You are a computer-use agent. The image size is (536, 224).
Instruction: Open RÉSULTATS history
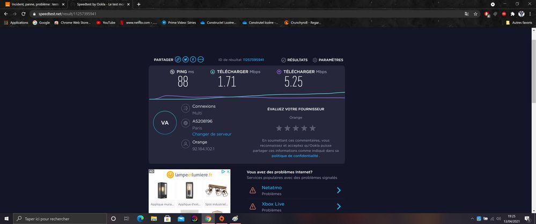tap(295, 60)
